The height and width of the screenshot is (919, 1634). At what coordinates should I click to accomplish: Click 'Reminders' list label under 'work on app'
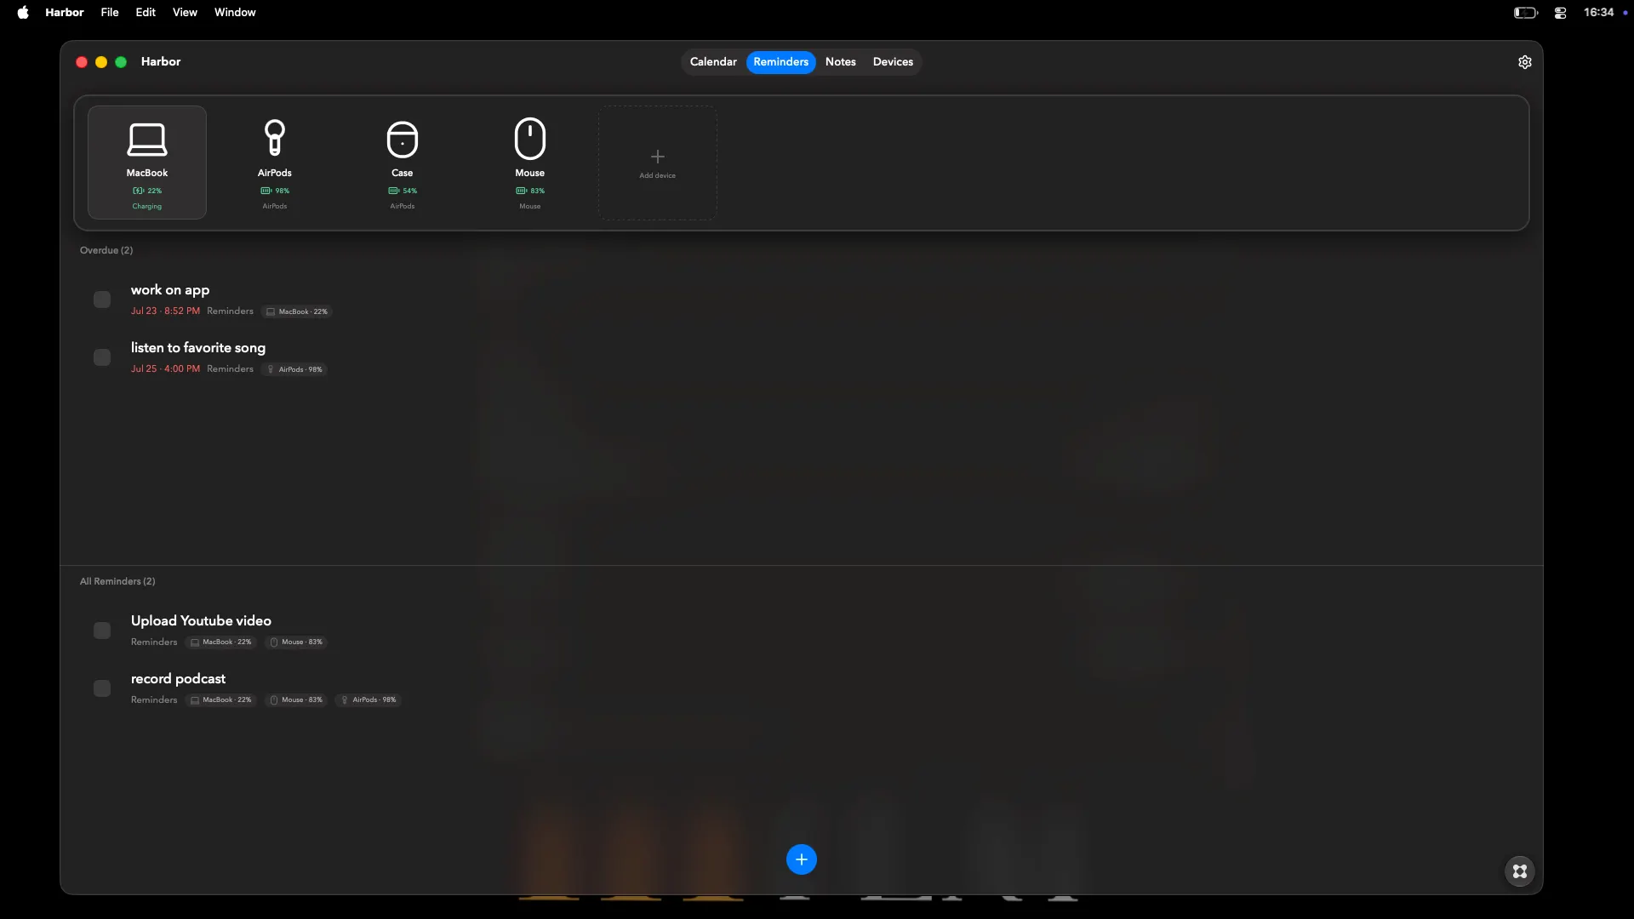pyautogui.click(x=230, y=311)
